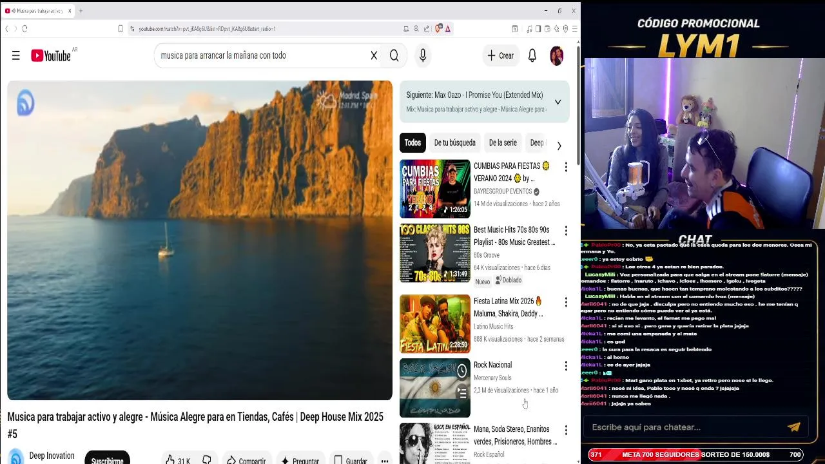Open options for Rock Nacional video
825x464 pixels.
[566, 366]
